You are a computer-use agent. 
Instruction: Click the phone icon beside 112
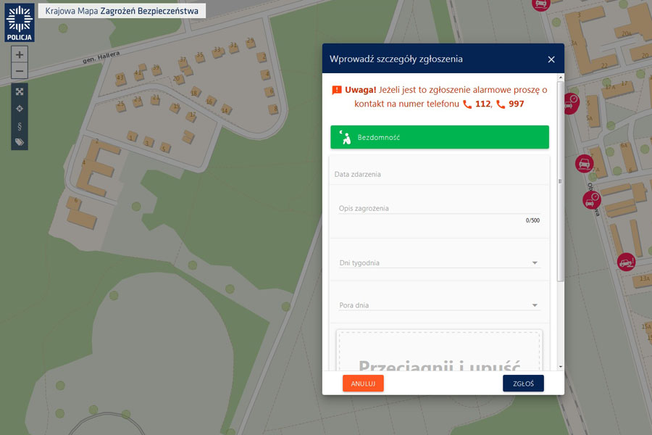coord(467,104)
